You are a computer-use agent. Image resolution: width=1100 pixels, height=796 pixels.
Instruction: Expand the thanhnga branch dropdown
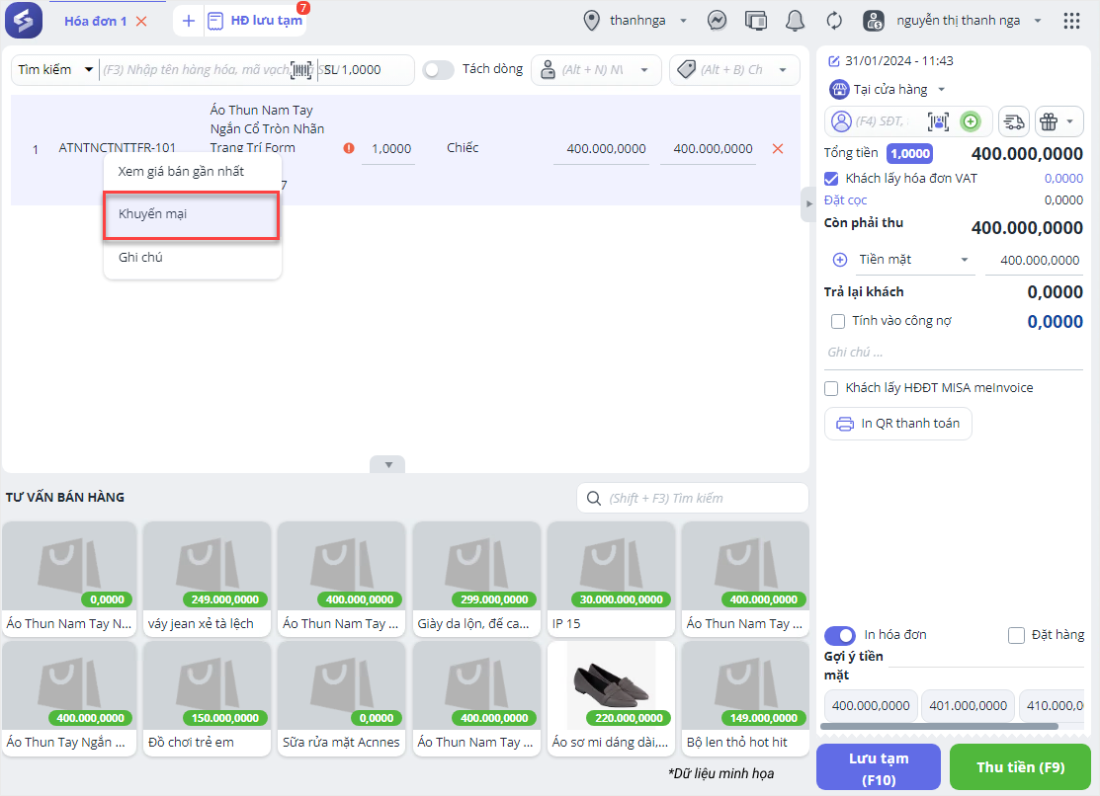[683, 21]
